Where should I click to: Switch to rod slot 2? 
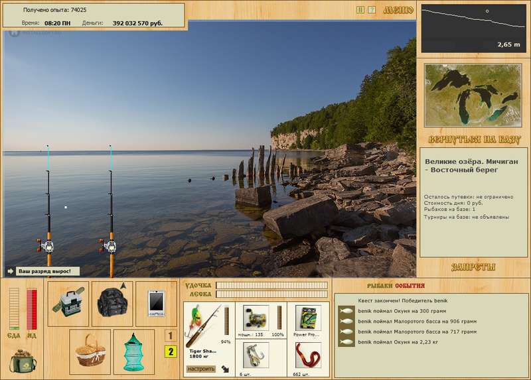point(171,351)
